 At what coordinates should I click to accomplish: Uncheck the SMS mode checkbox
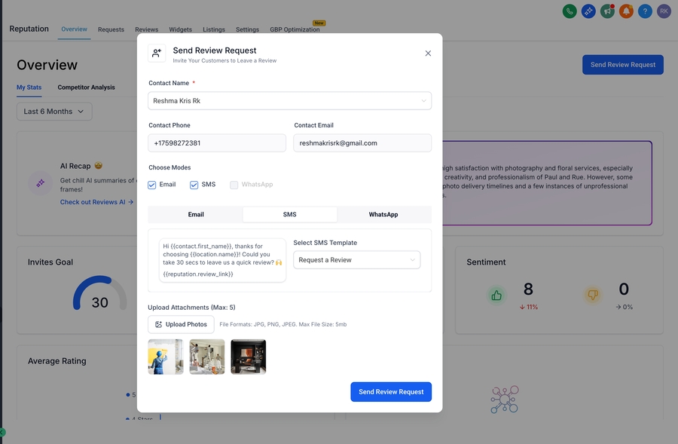[194, 185]
